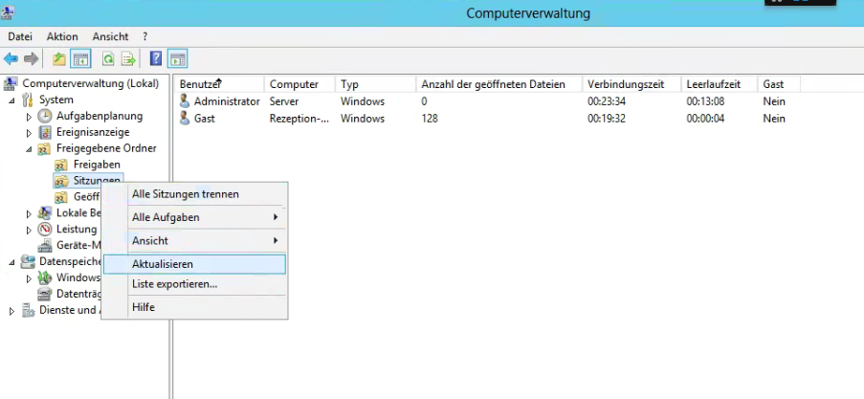Choose Alle Sitzungen trennen from context menu
This screenshot has width=864, height=399.
195,194
